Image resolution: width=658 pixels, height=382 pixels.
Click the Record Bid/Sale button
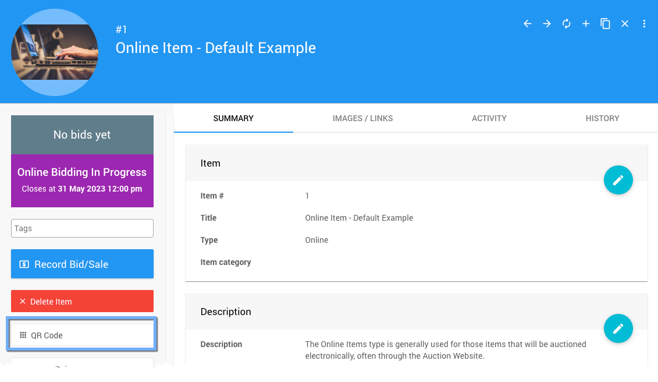[x=82, y=264]
